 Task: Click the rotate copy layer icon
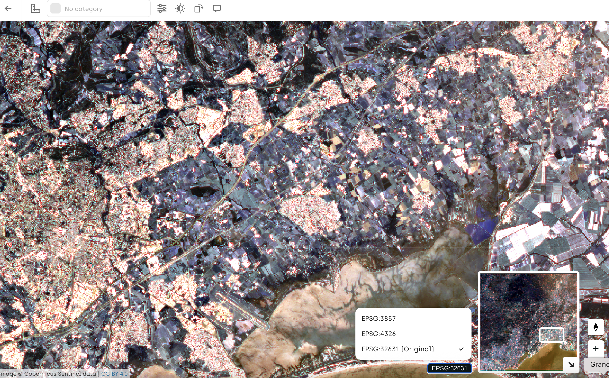(199, 9)
